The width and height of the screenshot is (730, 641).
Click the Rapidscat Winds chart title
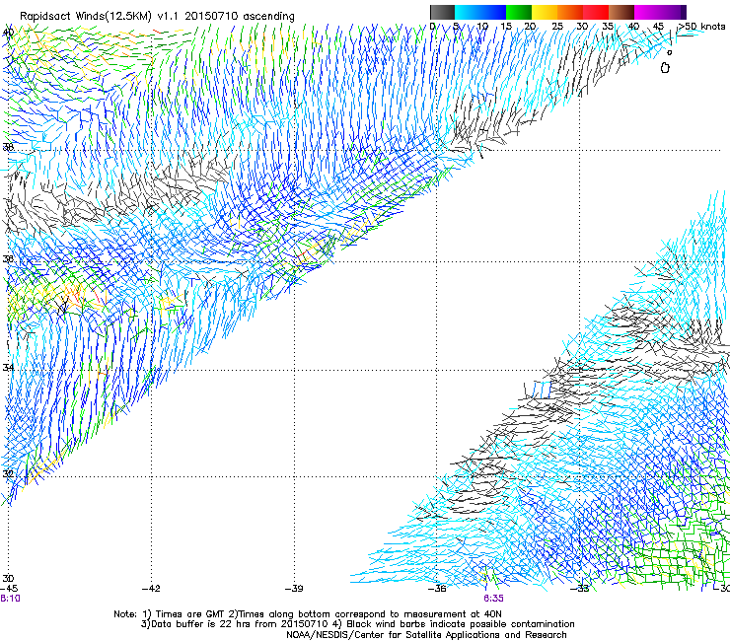click(x=157, y=17)
